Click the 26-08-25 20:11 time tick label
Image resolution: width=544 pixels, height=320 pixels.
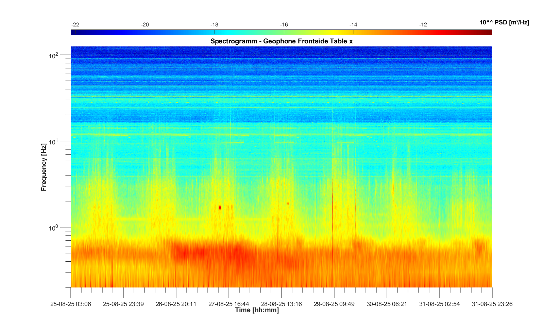(x=176, y=304)
